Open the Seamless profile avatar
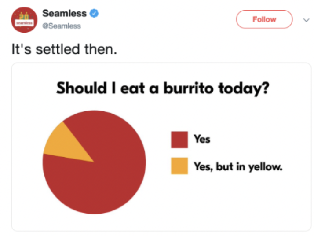 click(24, 20)
